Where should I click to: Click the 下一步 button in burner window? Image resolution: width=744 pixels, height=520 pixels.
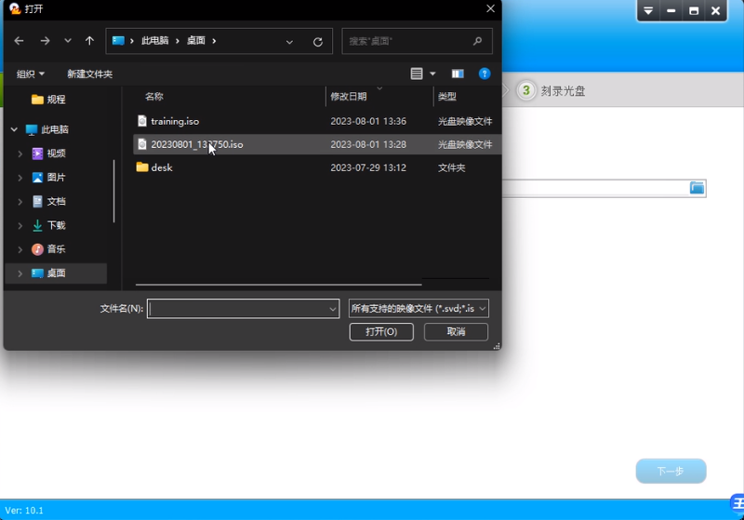point(671,471)
